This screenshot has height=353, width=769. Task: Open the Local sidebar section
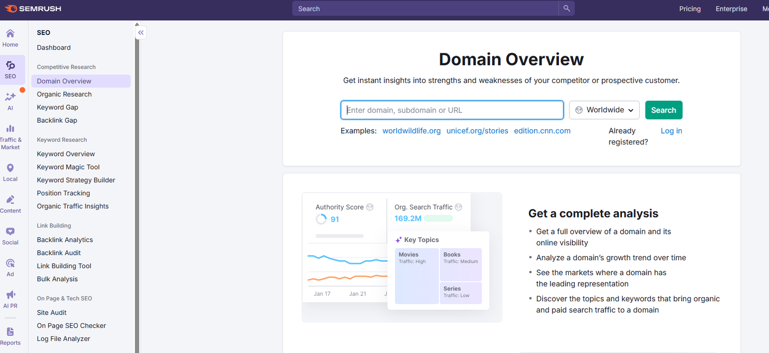[10, 172]
